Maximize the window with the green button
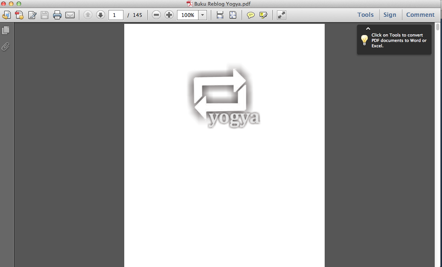 click(x=18, y=4)
